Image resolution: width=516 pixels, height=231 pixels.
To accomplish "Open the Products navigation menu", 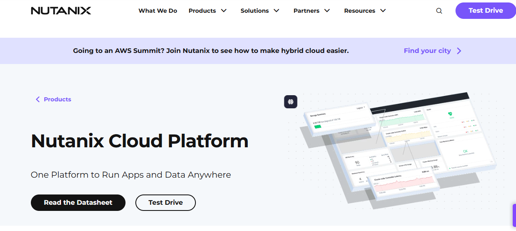I will (x=202, y=11).
